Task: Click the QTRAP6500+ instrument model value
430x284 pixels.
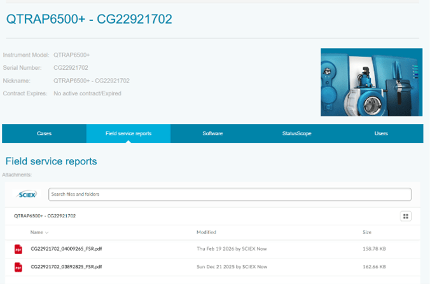Action: [72, 55]
